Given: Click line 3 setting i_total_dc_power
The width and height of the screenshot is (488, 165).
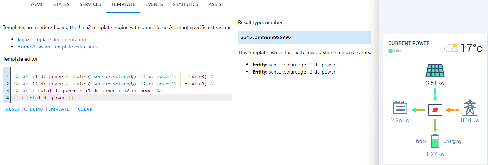Looking at the screenshot, I should click(88, 91).
